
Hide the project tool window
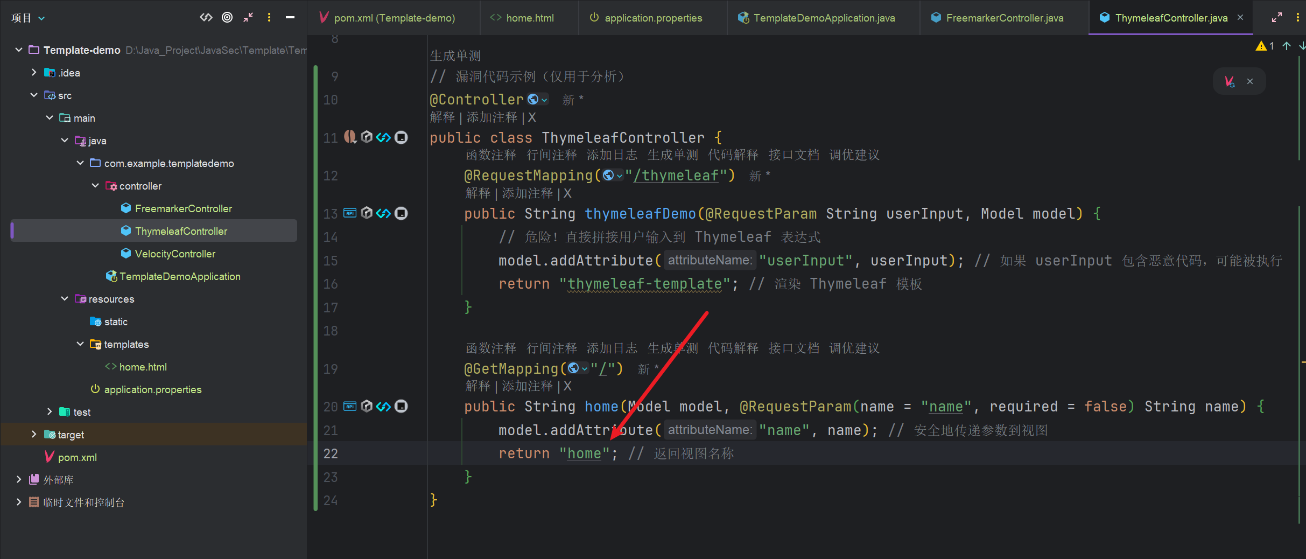(290, 18)
